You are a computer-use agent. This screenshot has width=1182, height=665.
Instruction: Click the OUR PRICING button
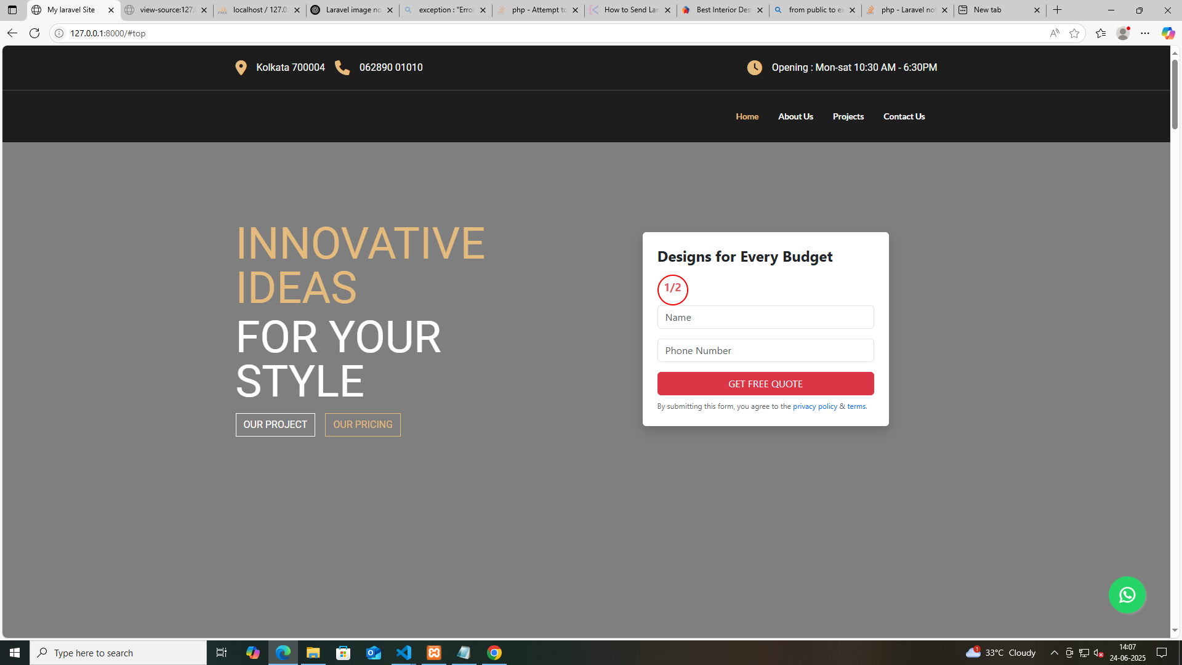pos(363,425)
